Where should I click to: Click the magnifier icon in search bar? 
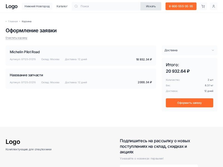tap(76, 6)
